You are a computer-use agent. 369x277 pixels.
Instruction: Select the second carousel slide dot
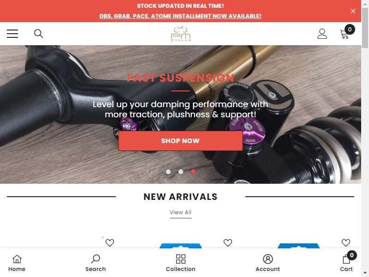tap(181, 172)
